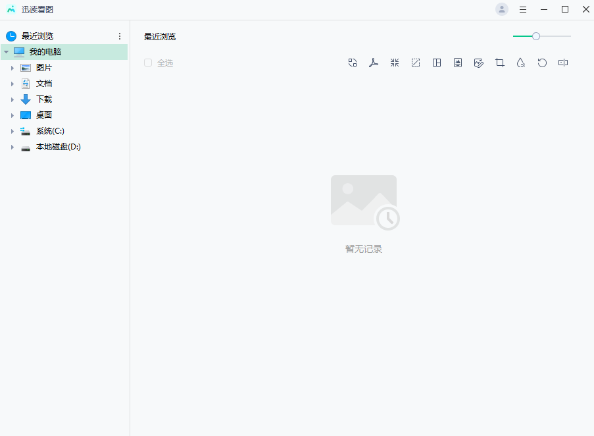Click the empty-history placeholder image
This screenshot has width=594, height=436.
(x=365, y=203)
